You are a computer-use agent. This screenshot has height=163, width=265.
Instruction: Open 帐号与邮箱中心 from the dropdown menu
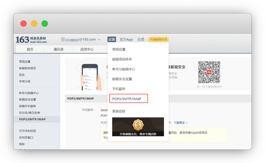pos(124,69)
